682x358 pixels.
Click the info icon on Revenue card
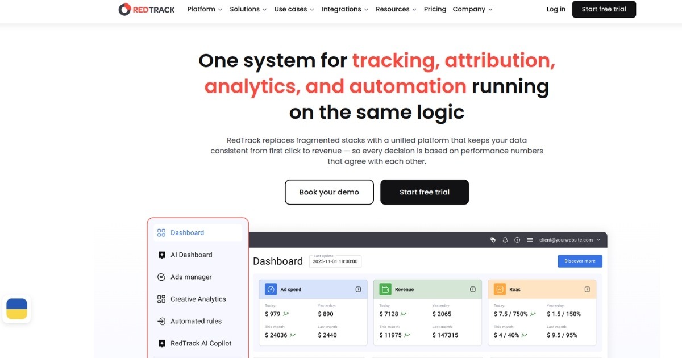(x=473, y=289)
